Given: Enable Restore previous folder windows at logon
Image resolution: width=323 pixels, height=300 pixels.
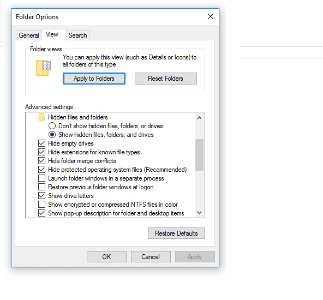Looking at the screenshot, I should click(x=42, y=187).
